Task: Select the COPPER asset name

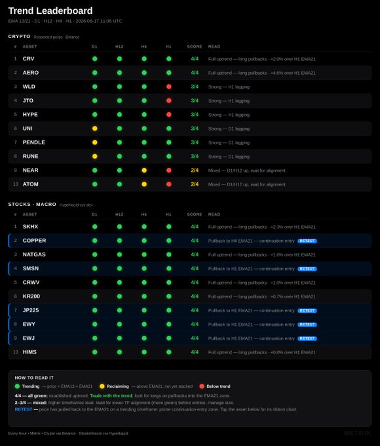Action: (34, 240)
